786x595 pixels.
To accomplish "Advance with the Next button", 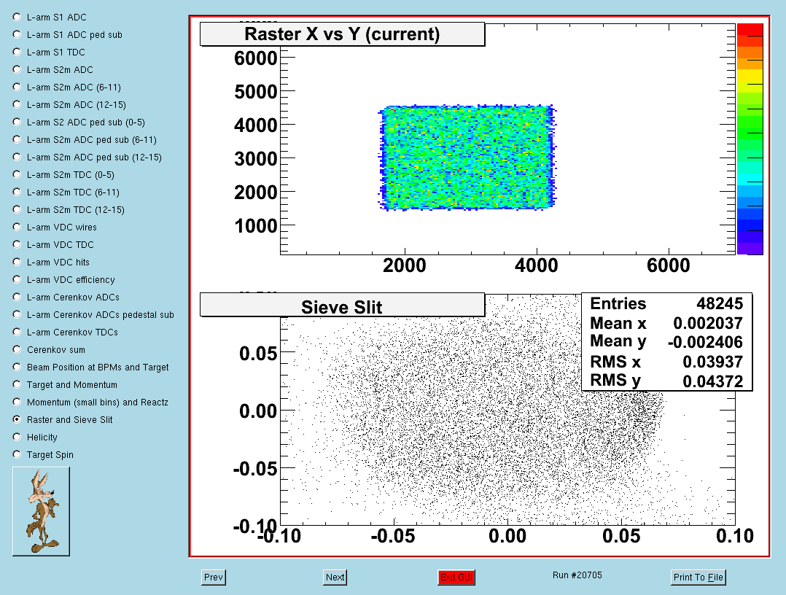I will tap(335, 577).
